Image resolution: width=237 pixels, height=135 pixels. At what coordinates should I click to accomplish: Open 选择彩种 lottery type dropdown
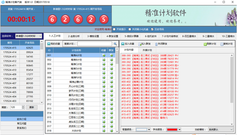click(x=28, y=36)
